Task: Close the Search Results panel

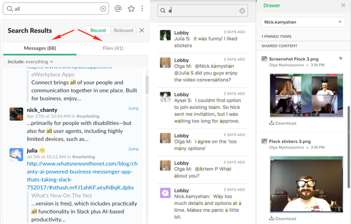Action: (142, 30)
